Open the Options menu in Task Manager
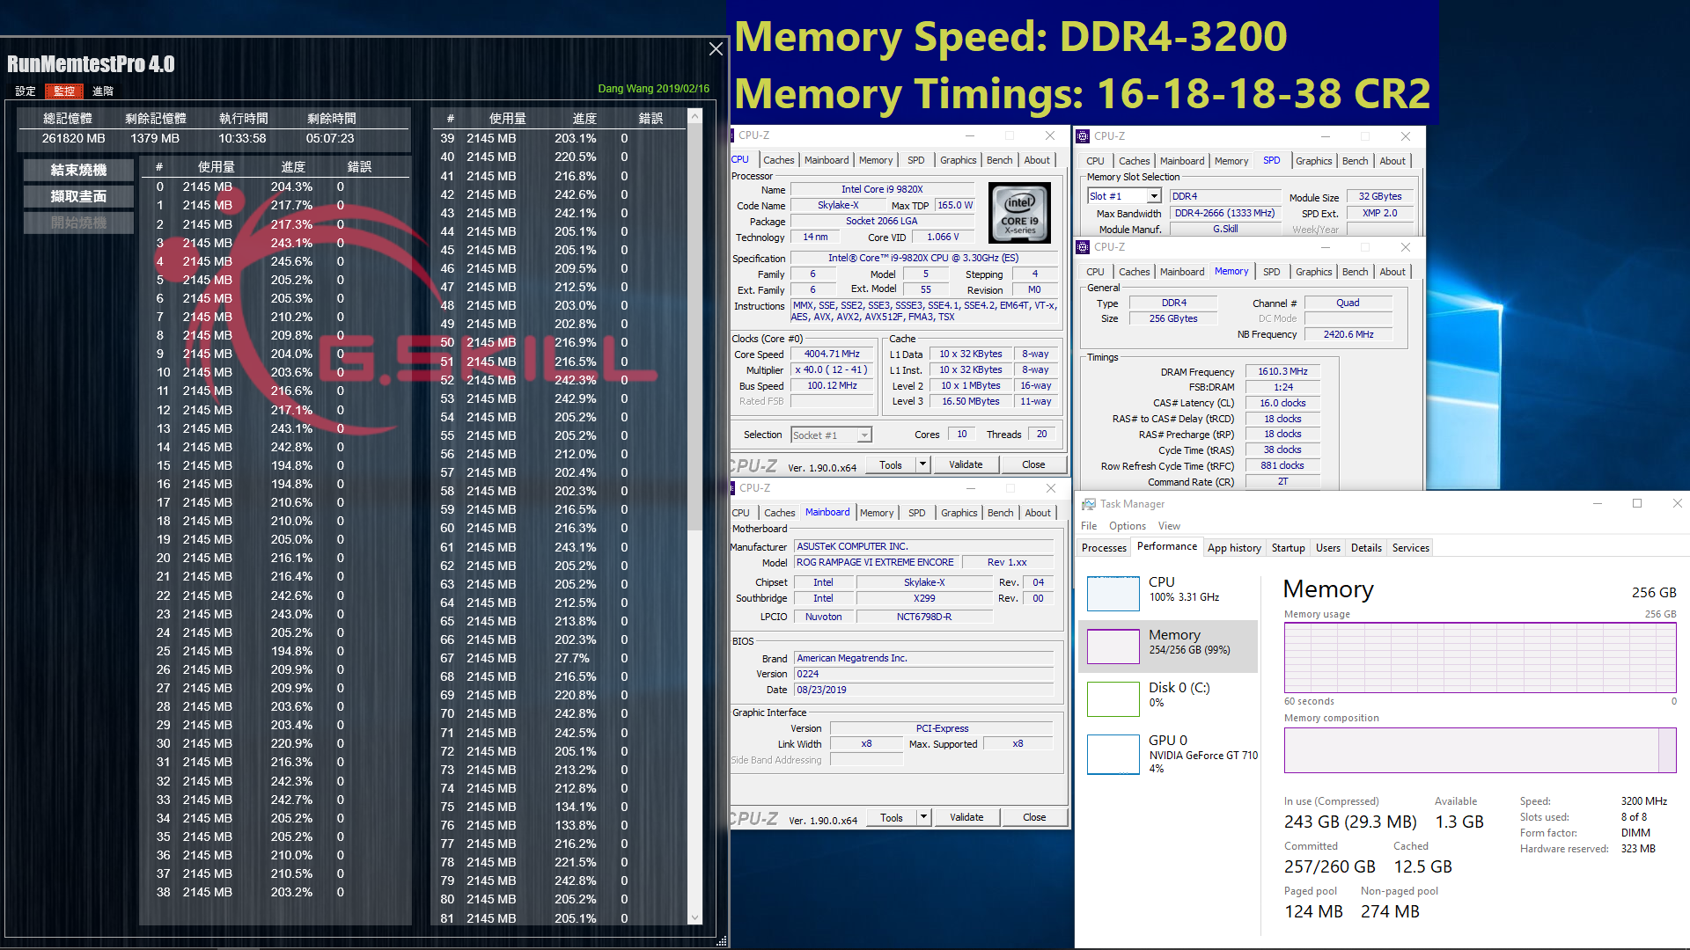The width and height of the screenshot is (1690, 950). click(x=1127, y=525)
